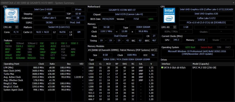The image size is (235, 102).
Task: Click the module size 8 GB field
Action: (105, 55)
